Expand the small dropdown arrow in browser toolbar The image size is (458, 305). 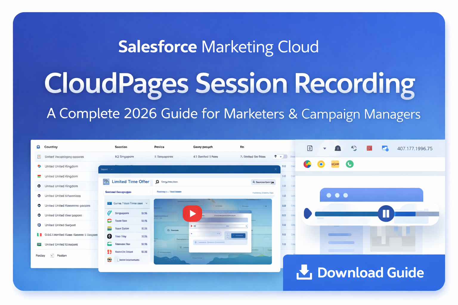coord(324,148)
